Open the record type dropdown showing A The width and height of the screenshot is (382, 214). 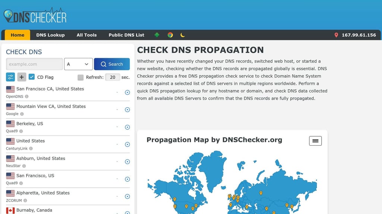point(78,64)
